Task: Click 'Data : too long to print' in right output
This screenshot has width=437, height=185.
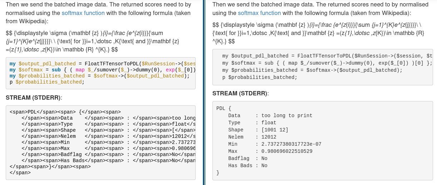Action: click(x=270, y=116)
